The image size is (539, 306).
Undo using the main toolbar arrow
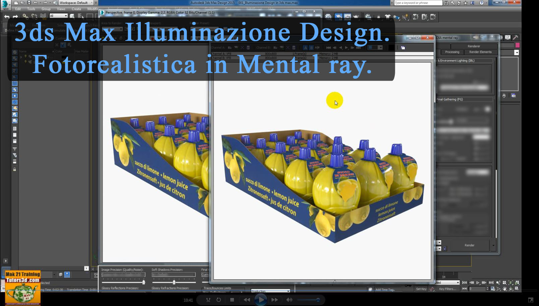tap(7, 16)
